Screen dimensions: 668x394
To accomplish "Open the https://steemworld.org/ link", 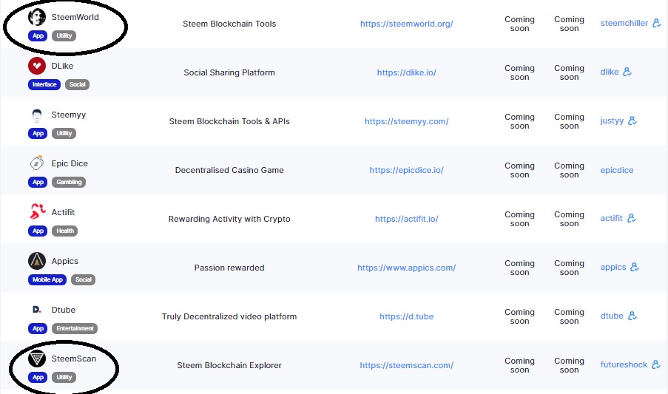I will pos(406,24).
